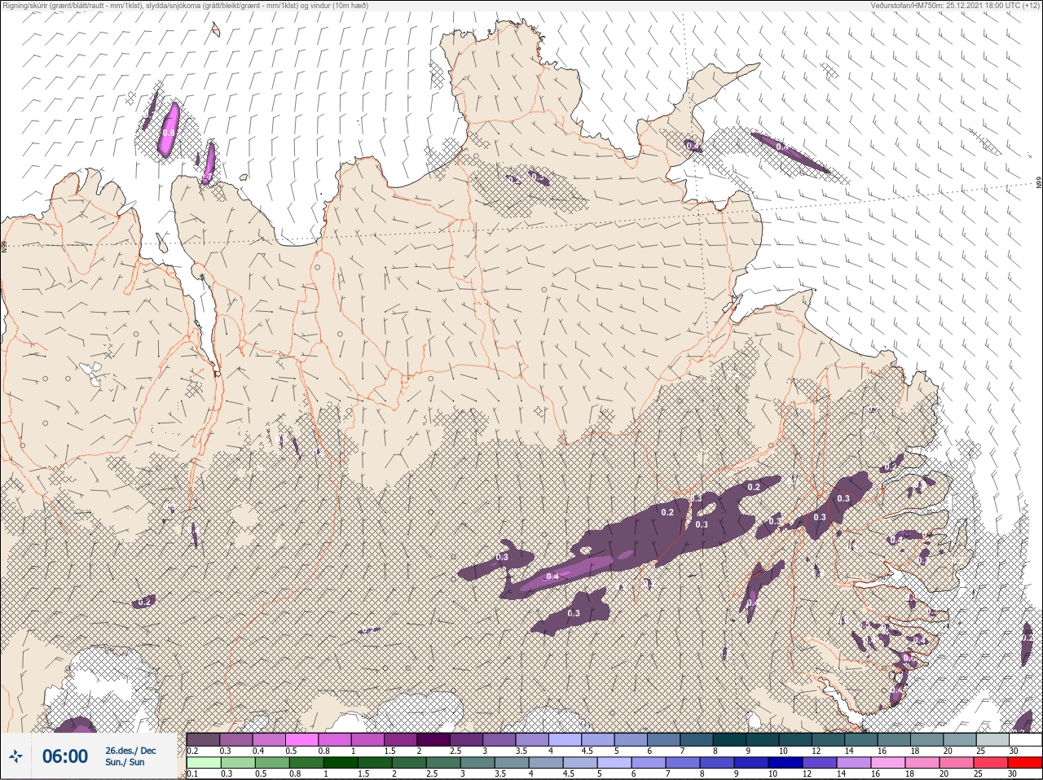This screenshot has height=780, width=1043.
Task: Select upper legend swatch between 9 and 10
Action: click(x=764, y=739)
